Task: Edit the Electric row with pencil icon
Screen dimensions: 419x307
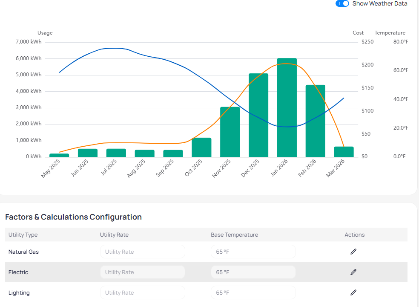Action: tap(353, 272)
